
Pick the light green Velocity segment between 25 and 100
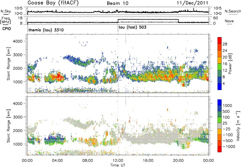click(x=220, y=120)
